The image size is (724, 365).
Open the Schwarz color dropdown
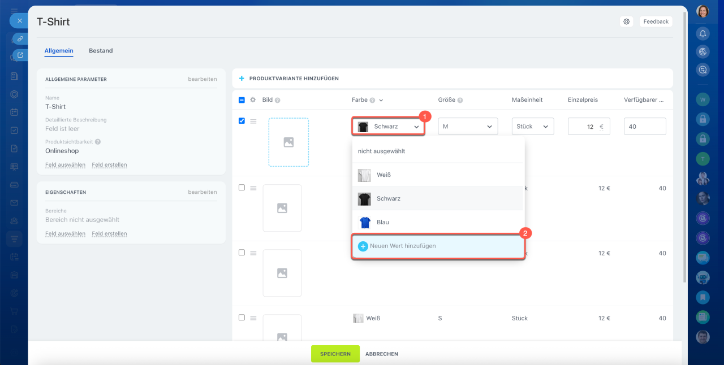click(x=388, y=127)
